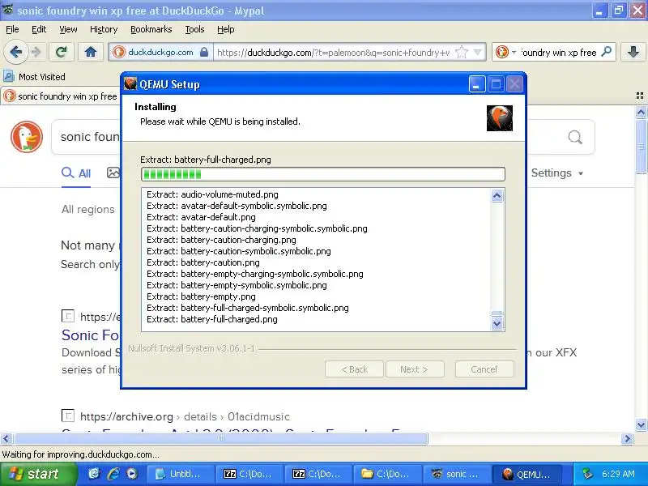Click the installer progress bar
This screenshot has width=648, height=486.
pyautogui.click(x=322, y=174)
